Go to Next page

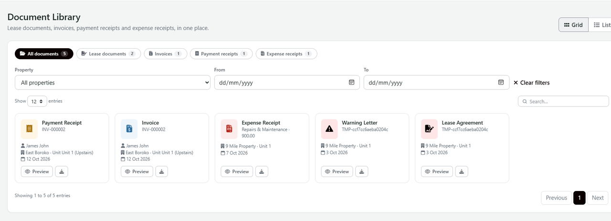coord(598,198)
